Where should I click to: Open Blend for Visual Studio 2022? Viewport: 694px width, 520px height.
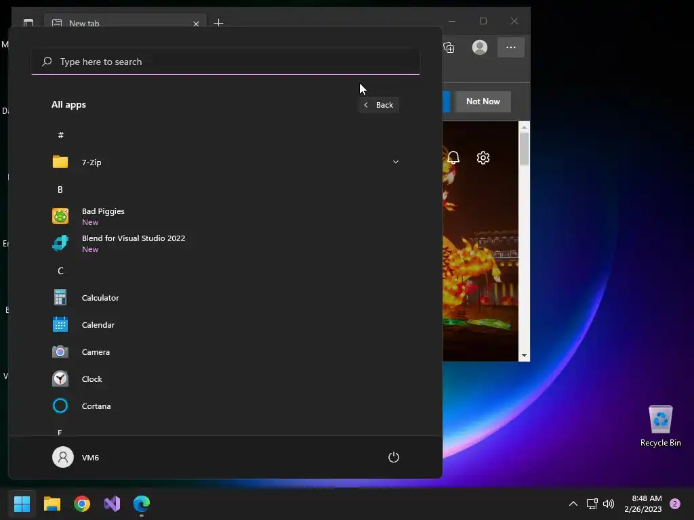tap(225, 243)
